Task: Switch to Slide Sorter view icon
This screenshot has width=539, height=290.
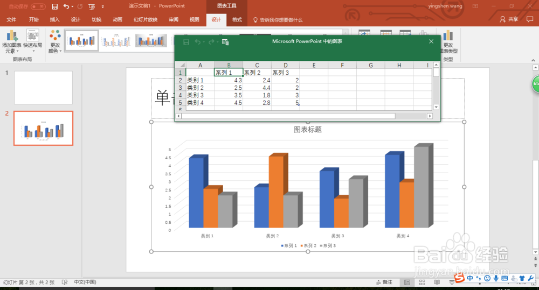Action: coord(422,282)
